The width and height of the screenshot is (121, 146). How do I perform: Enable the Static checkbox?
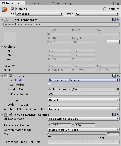coord(105,9)
